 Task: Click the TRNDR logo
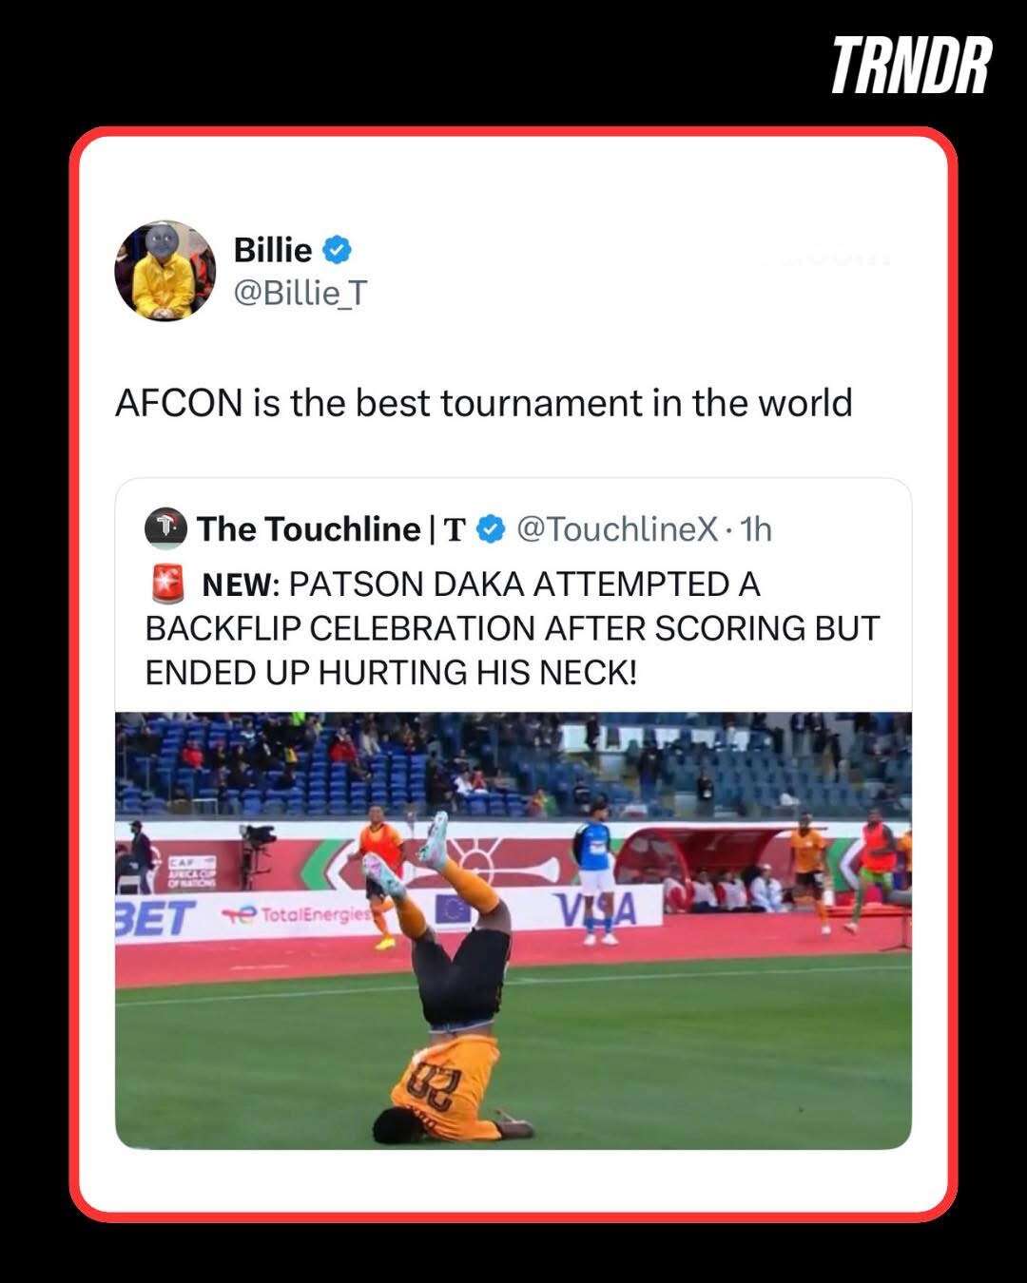click(x=911, y=66)
